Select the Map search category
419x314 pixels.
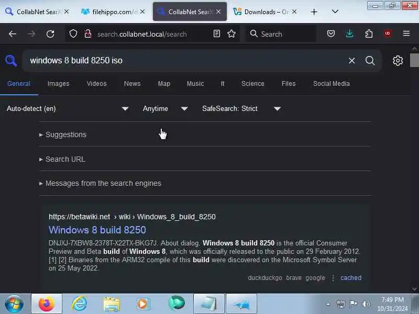164,84
